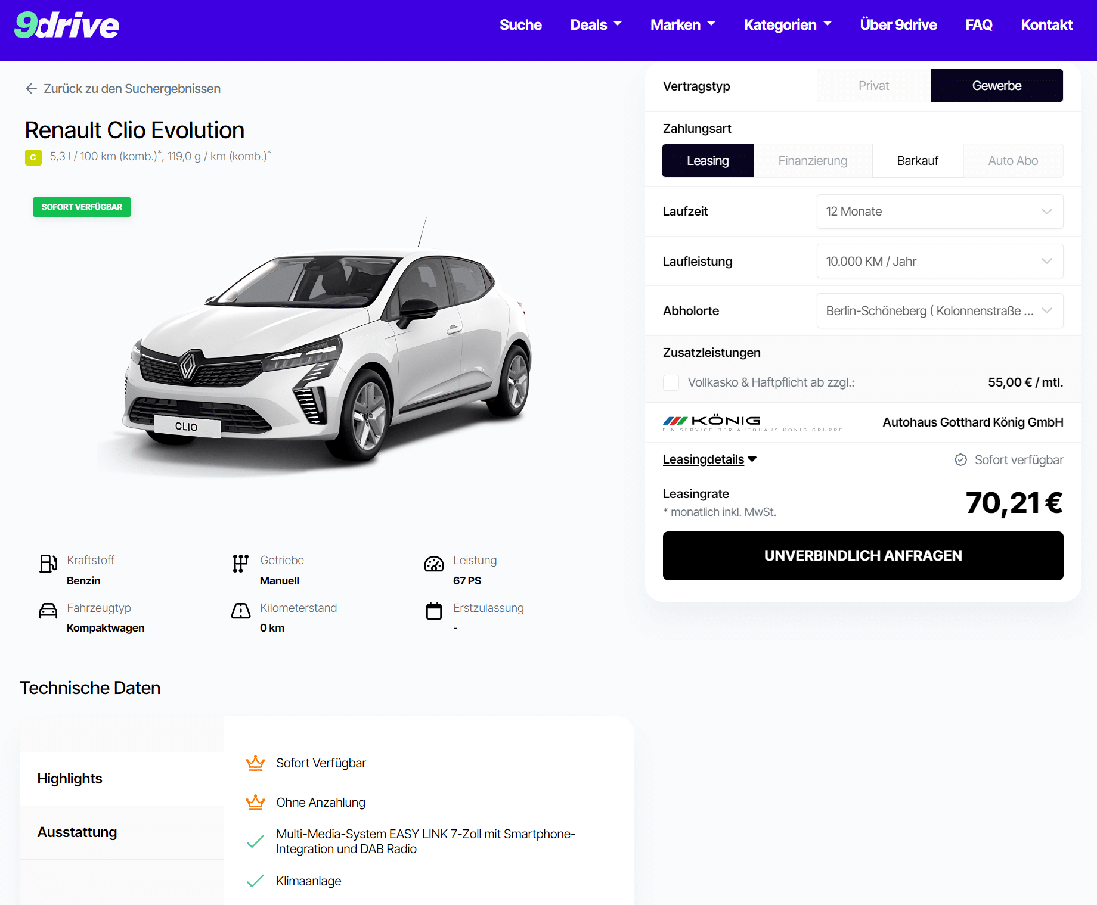Select the Highlights tab
The width and height of the screenshot is (1097, 905).
122,779
